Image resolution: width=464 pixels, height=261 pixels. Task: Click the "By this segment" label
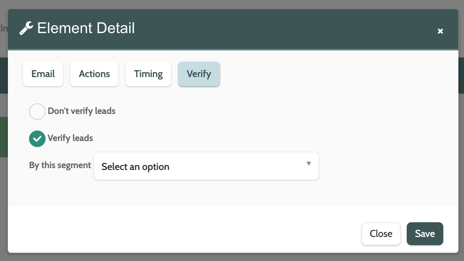tap(60, 165)
